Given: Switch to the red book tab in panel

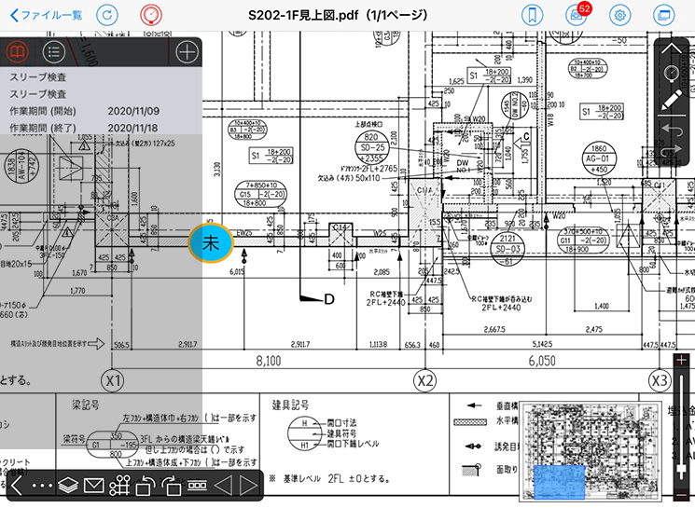Looking at the screenshot, I should click(x=17, y=51).
